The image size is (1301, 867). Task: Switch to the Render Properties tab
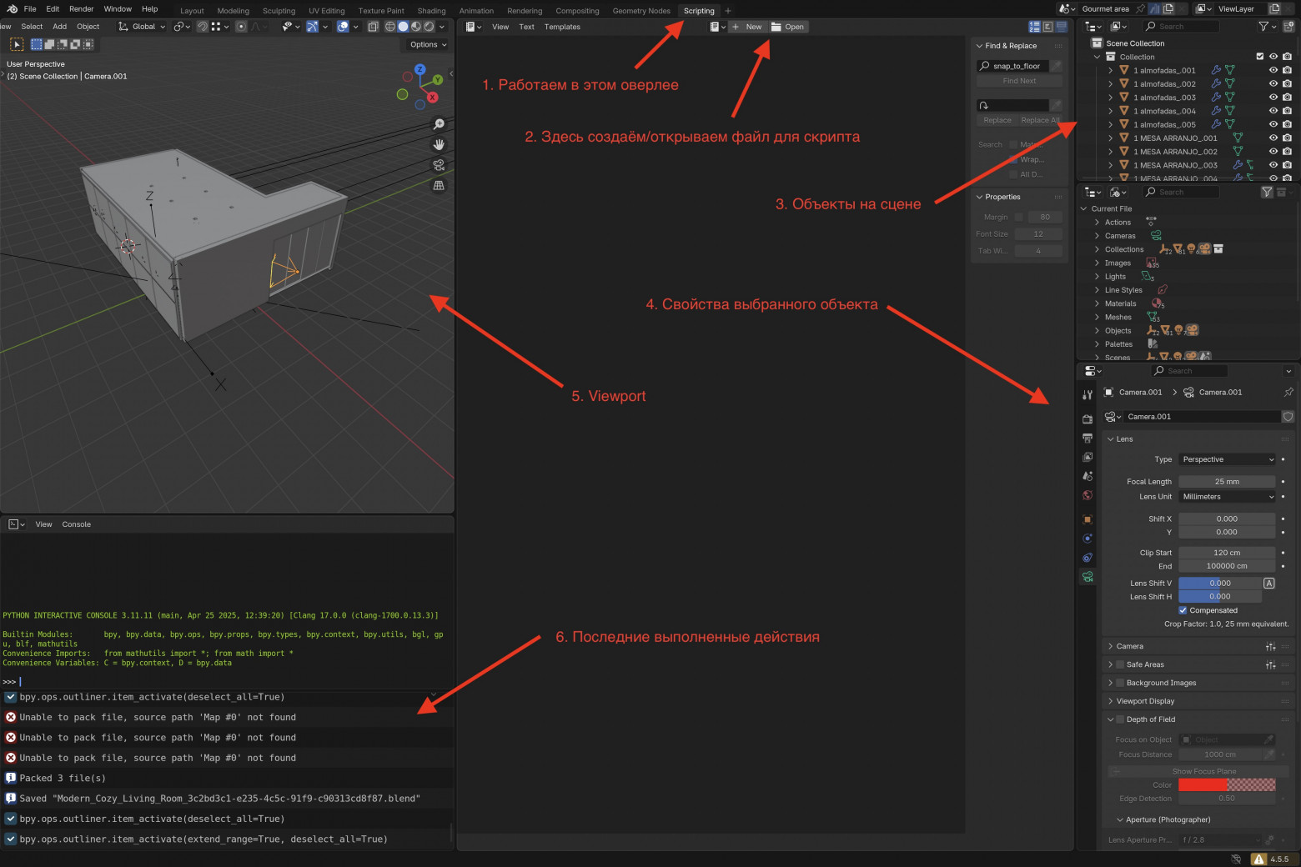point(1088,418)
